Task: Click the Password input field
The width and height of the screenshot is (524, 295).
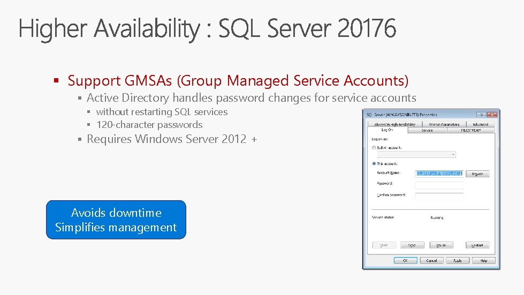Action: point(439,185)
